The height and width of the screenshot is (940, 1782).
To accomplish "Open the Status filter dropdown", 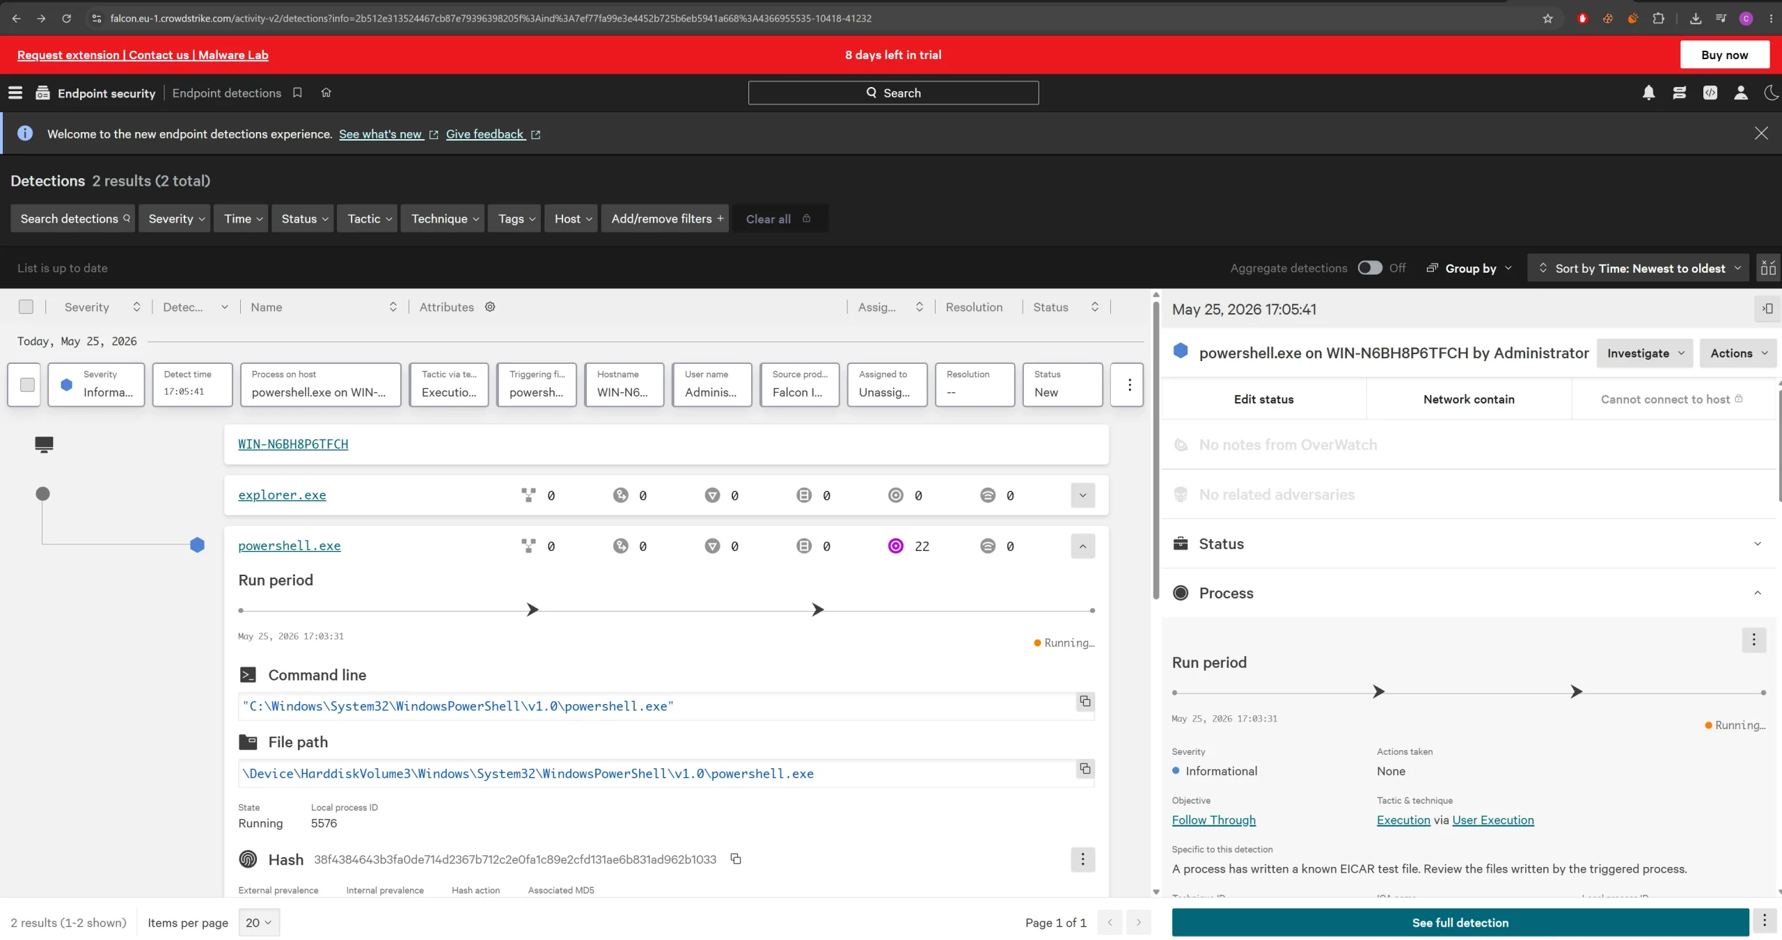I will pos(303,218).
